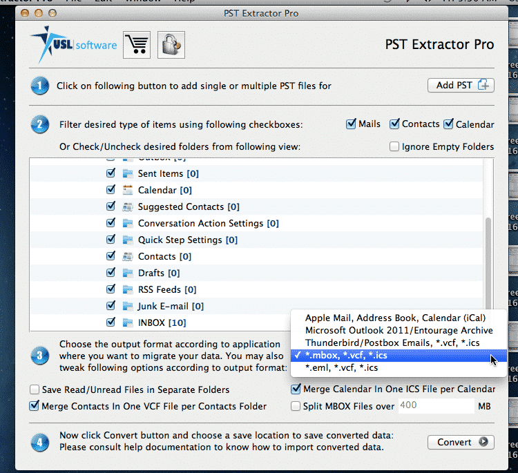
Task: Uncheck the Drafts folder checkbox
Action: coord(111,273)
